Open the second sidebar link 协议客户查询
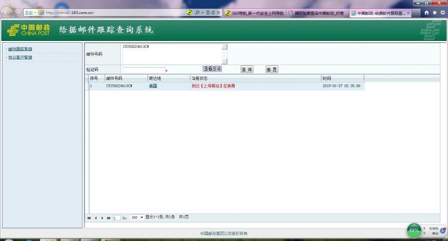 pyautogui.click(x=20, y=58)
